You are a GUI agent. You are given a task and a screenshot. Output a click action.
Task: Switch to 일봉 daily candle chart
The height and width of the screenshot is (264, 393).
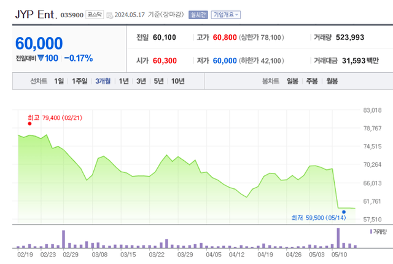point(293,81)
